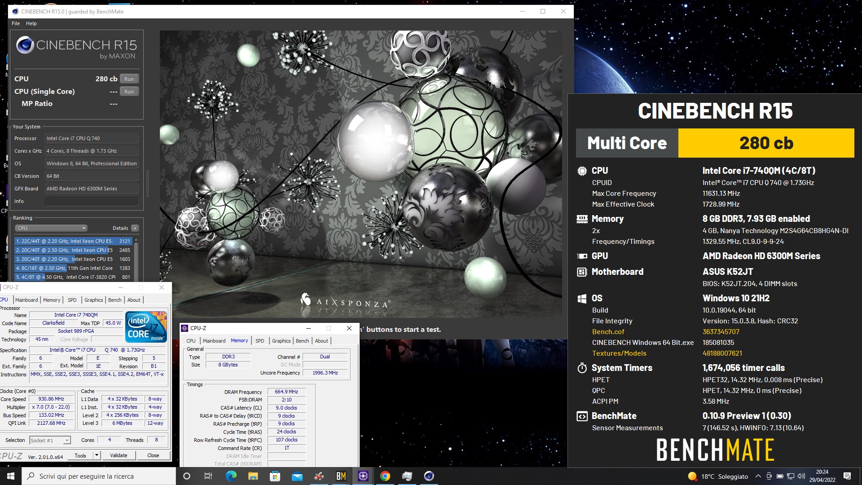The image size is (862, 485).
Task: Click the BenchMate code bracket icon
Action: point(582,416)
